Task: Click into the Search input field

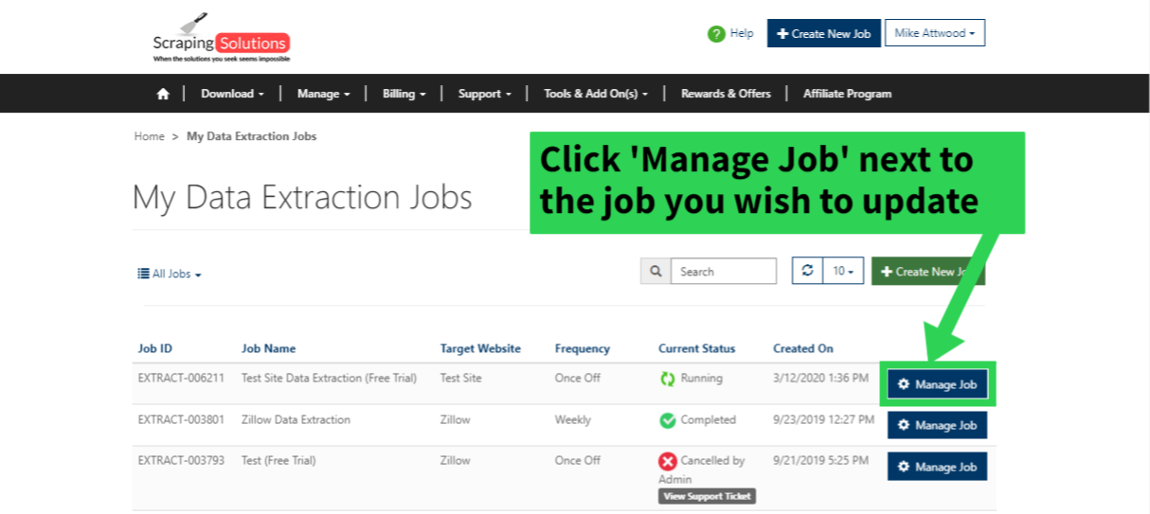Action: click(x=724, y=272)
